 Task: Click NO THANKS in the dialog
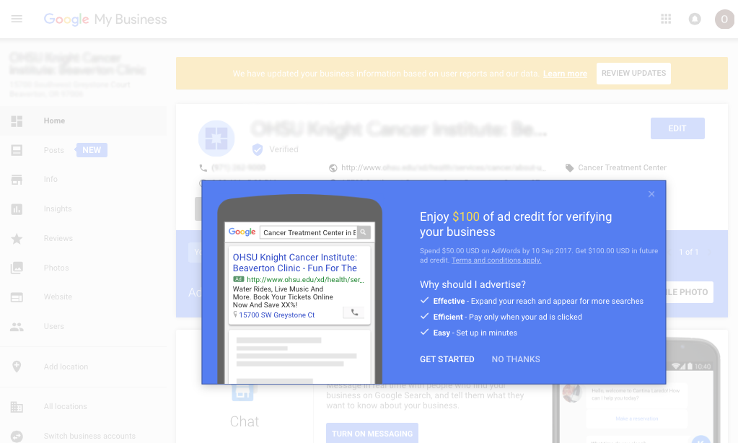coord(516,359)
